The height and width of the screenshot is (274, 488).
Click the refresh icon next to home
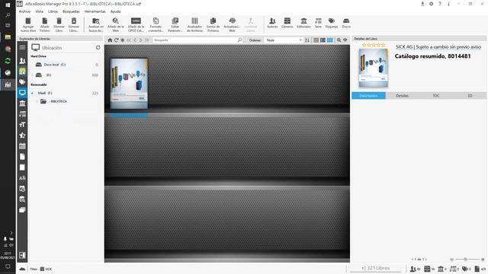(116, 40)
